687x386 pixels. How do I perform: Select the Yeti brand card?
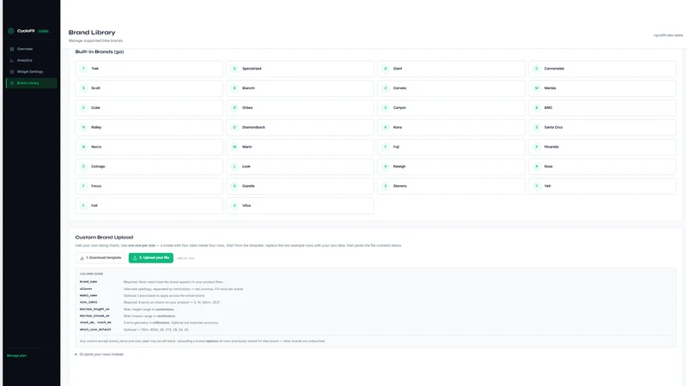coord(602,186)
